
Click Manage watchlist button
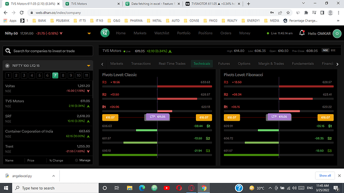point(83,160)
